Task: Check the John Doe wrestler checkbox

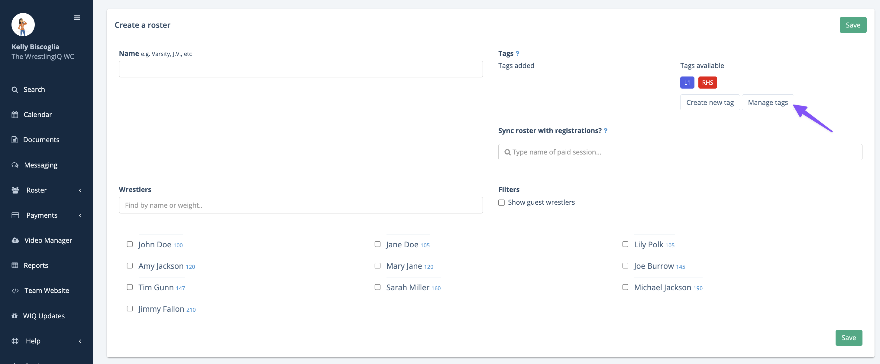Action: coord(130,244)
